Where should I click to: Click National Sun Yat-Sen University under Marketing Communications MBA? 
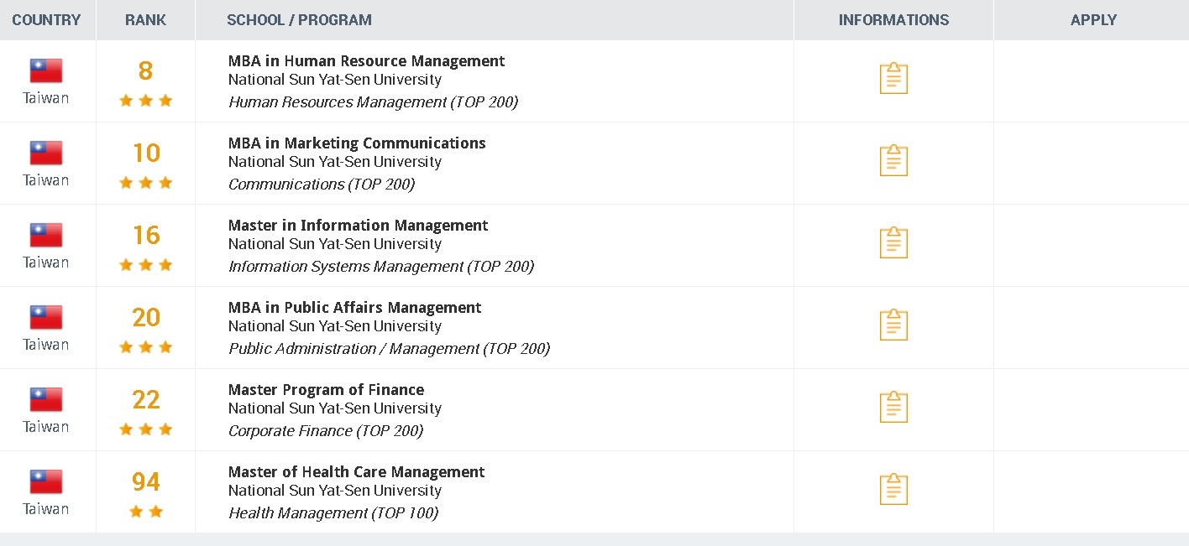(335, 163)
